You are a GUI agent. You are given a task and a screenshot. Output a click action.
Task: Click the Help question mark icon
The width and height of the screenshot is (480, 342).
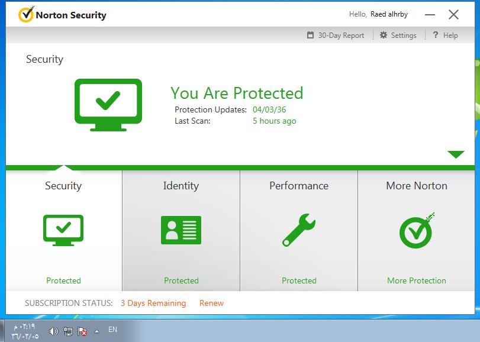tap(435, 35)
